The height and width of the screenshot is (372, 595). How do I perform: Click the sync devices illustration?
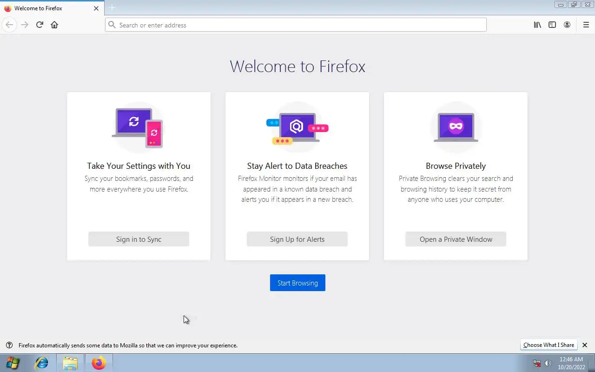pos(139,127)
